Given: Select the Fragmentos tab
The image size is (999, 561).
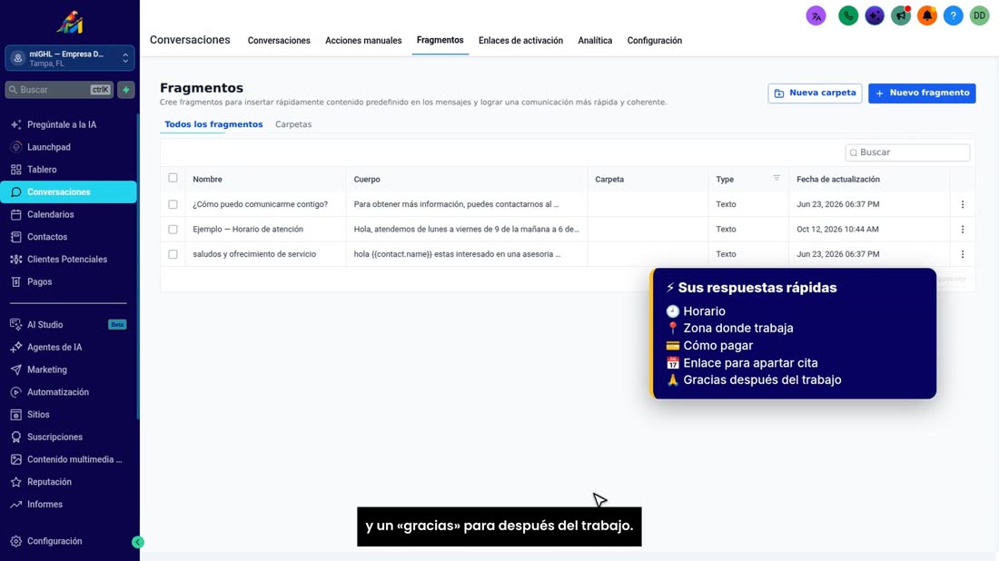Looking at the screenshot, I should 440,40.
